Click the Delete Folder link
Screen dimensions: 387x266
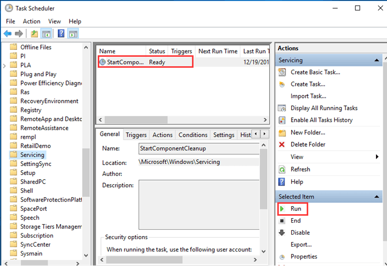[x=308, y=144]
